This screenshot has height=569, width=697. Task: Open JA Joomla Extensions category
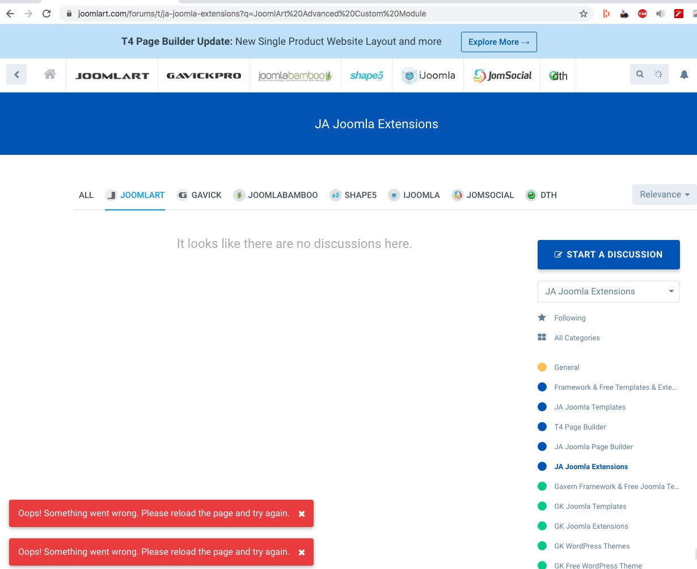pos(591,467)
